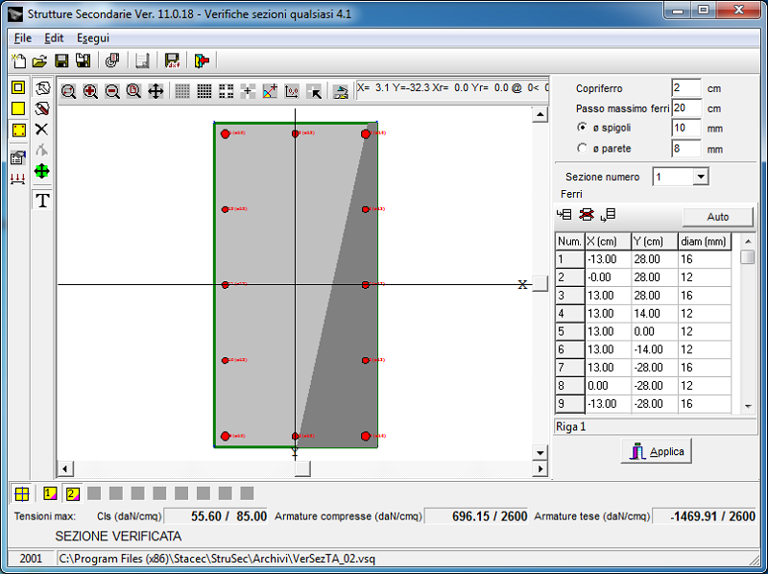
Task: Open the section properties sheet icon
Action: [x=18, y=157]
